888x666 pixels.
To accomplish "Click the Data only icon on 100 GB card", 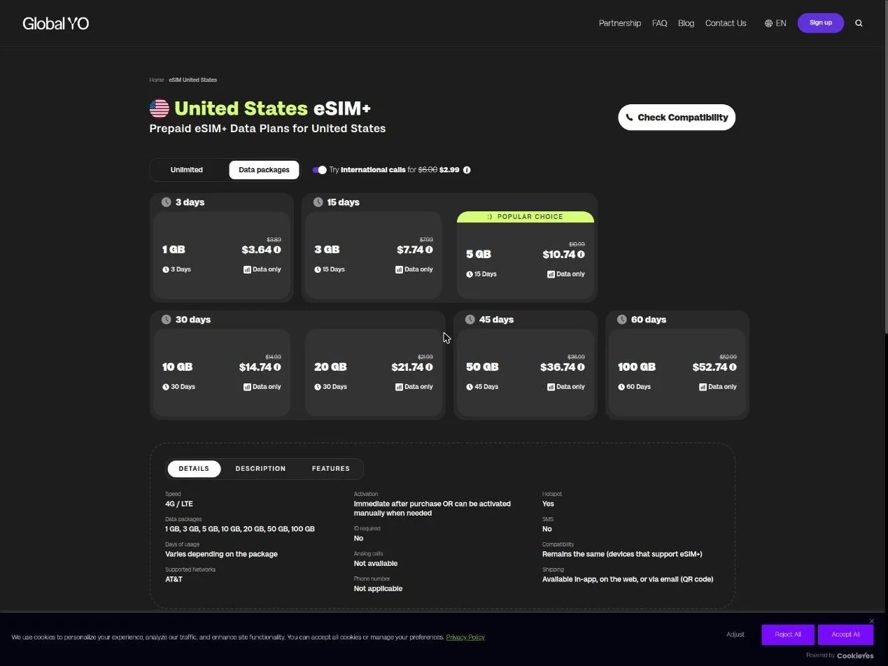I will coord(703,387).
